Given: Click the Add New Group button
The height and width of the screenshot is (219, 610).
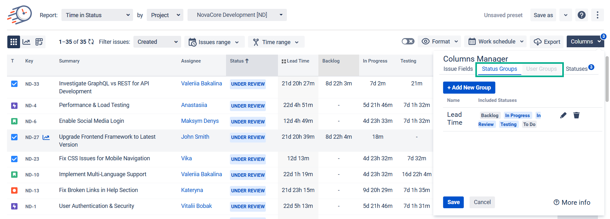Looking at the screenshot, I should tap(469, 88).
